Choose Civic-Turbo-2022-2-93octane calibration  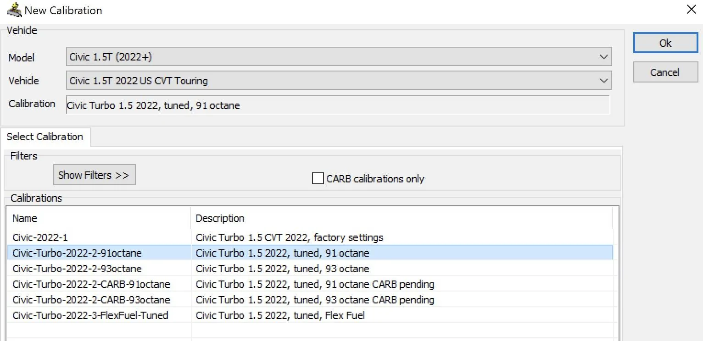point(77,269)
